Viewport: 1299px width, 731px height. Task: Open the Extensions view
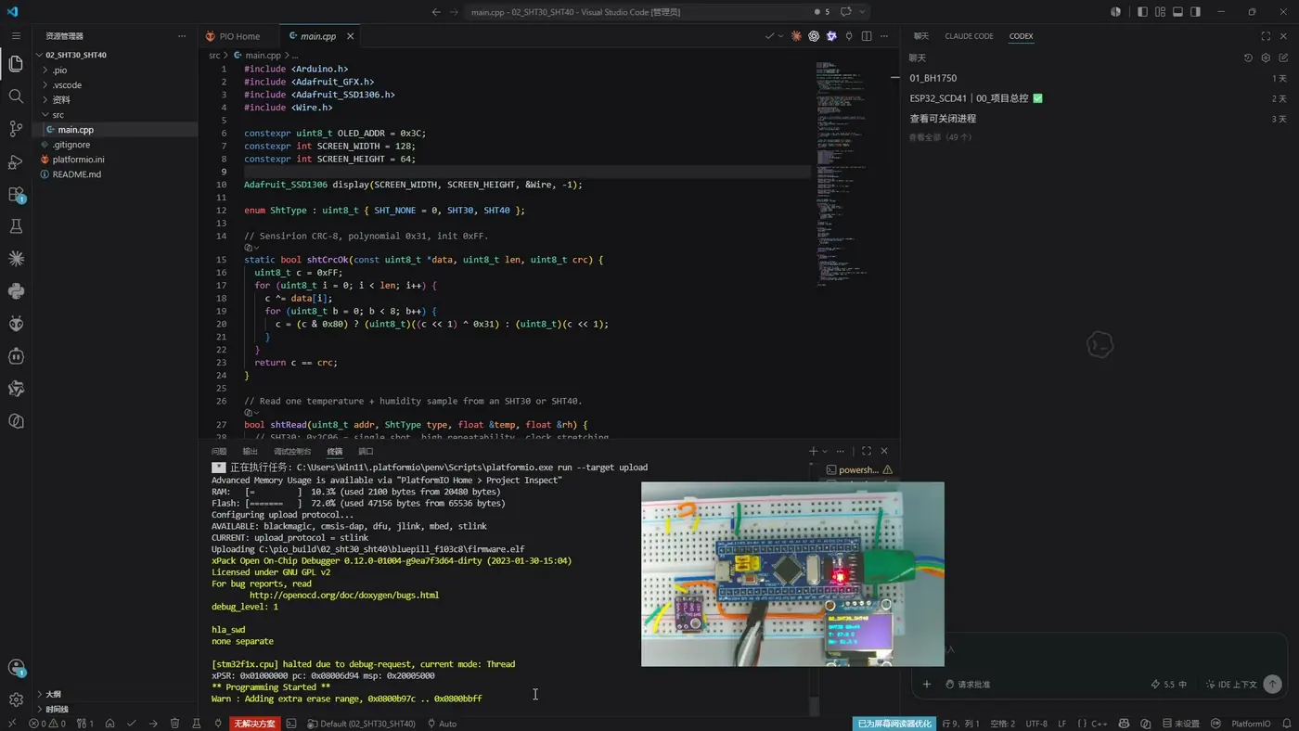click(x=16, y=195)
